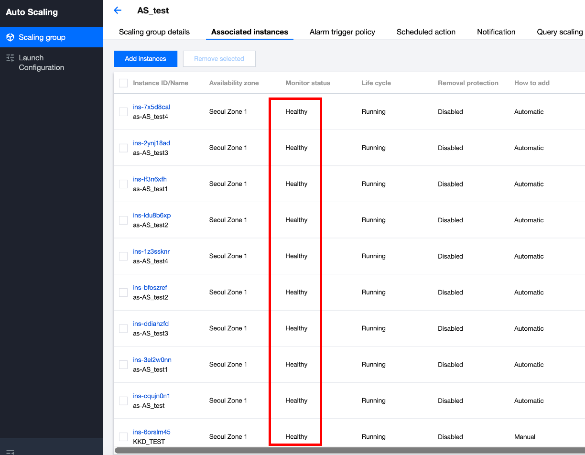Check the box for ins-bfoszref
This screenshot has width=585, height=455.
click(x=123, y=292)
